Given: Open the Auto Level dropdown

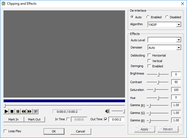Looking at the screenshot, I should [179, 40].
